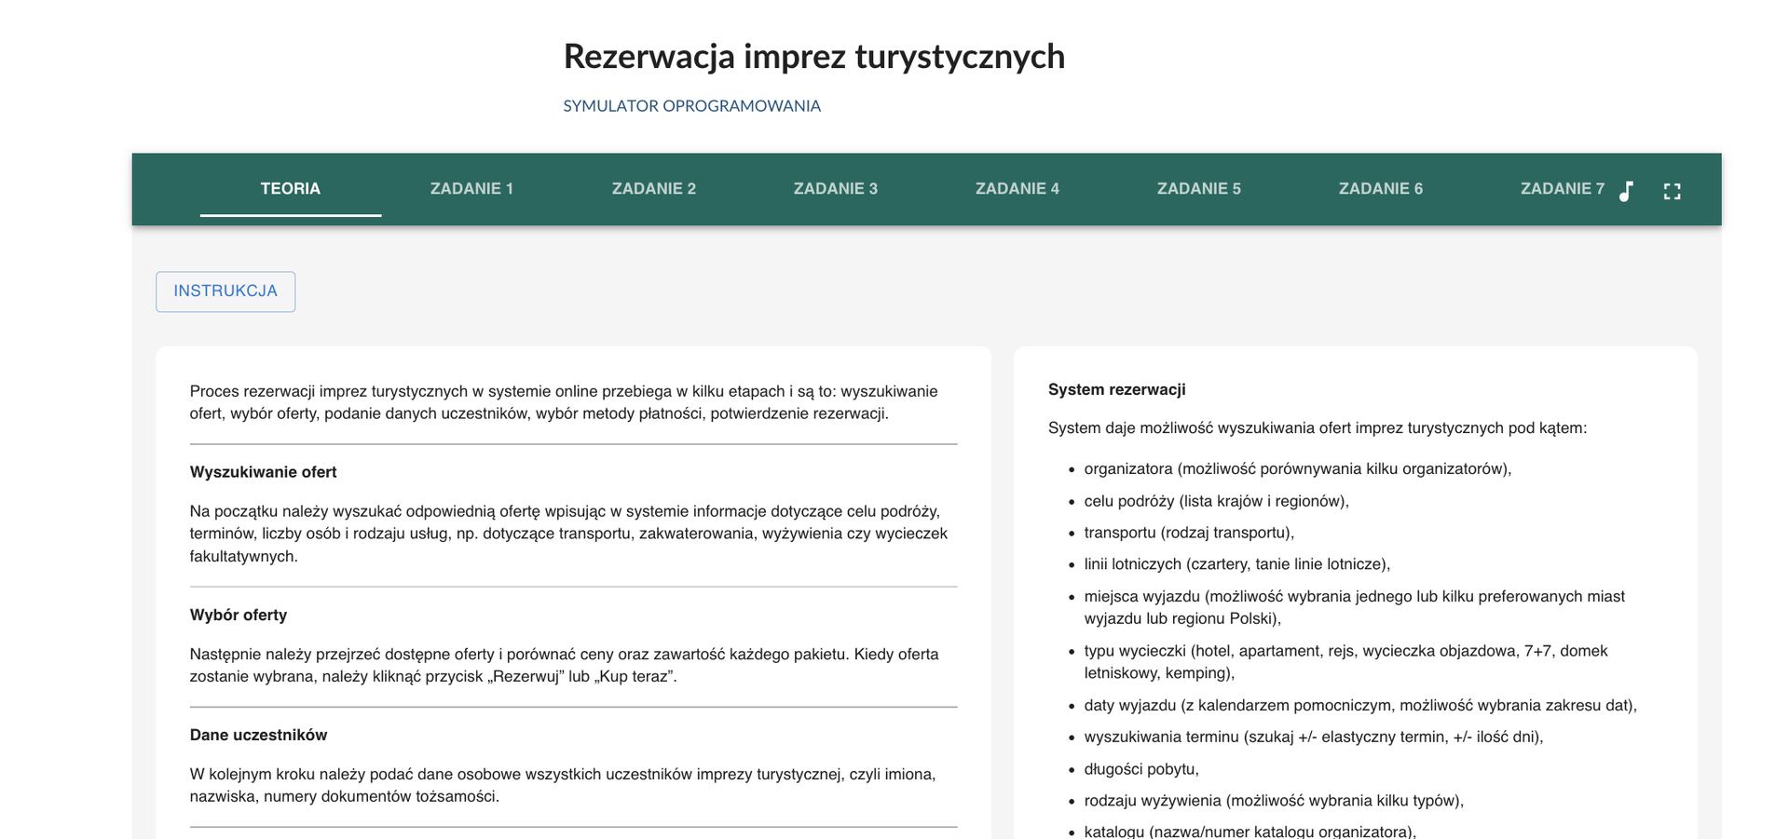1789x839 pixels.
Task: Click the page title Rezerwacja imprez turystycznych
Action: (814, 56)
